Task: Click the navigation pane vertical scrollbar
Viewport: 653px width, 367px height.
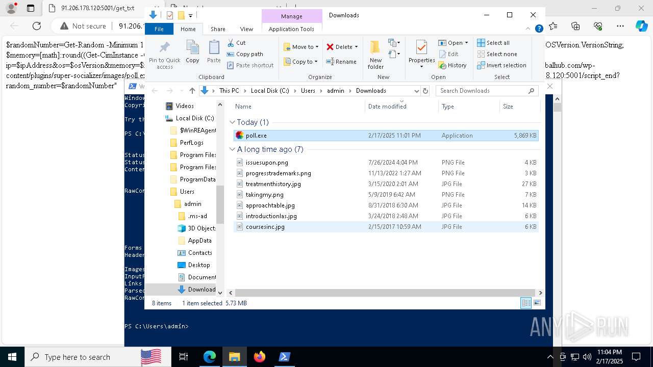Action: coord(220,205)
